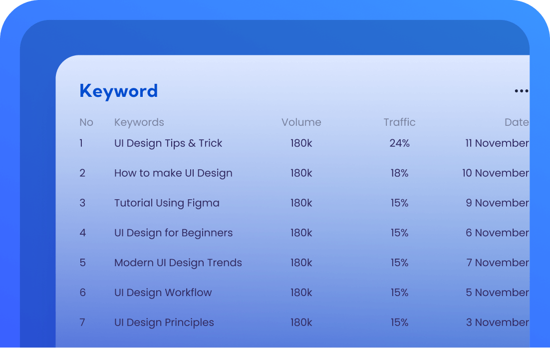This screenshot has width=550, height=348.
Task: Click the 10 November date cell
Action: [495, 173]
